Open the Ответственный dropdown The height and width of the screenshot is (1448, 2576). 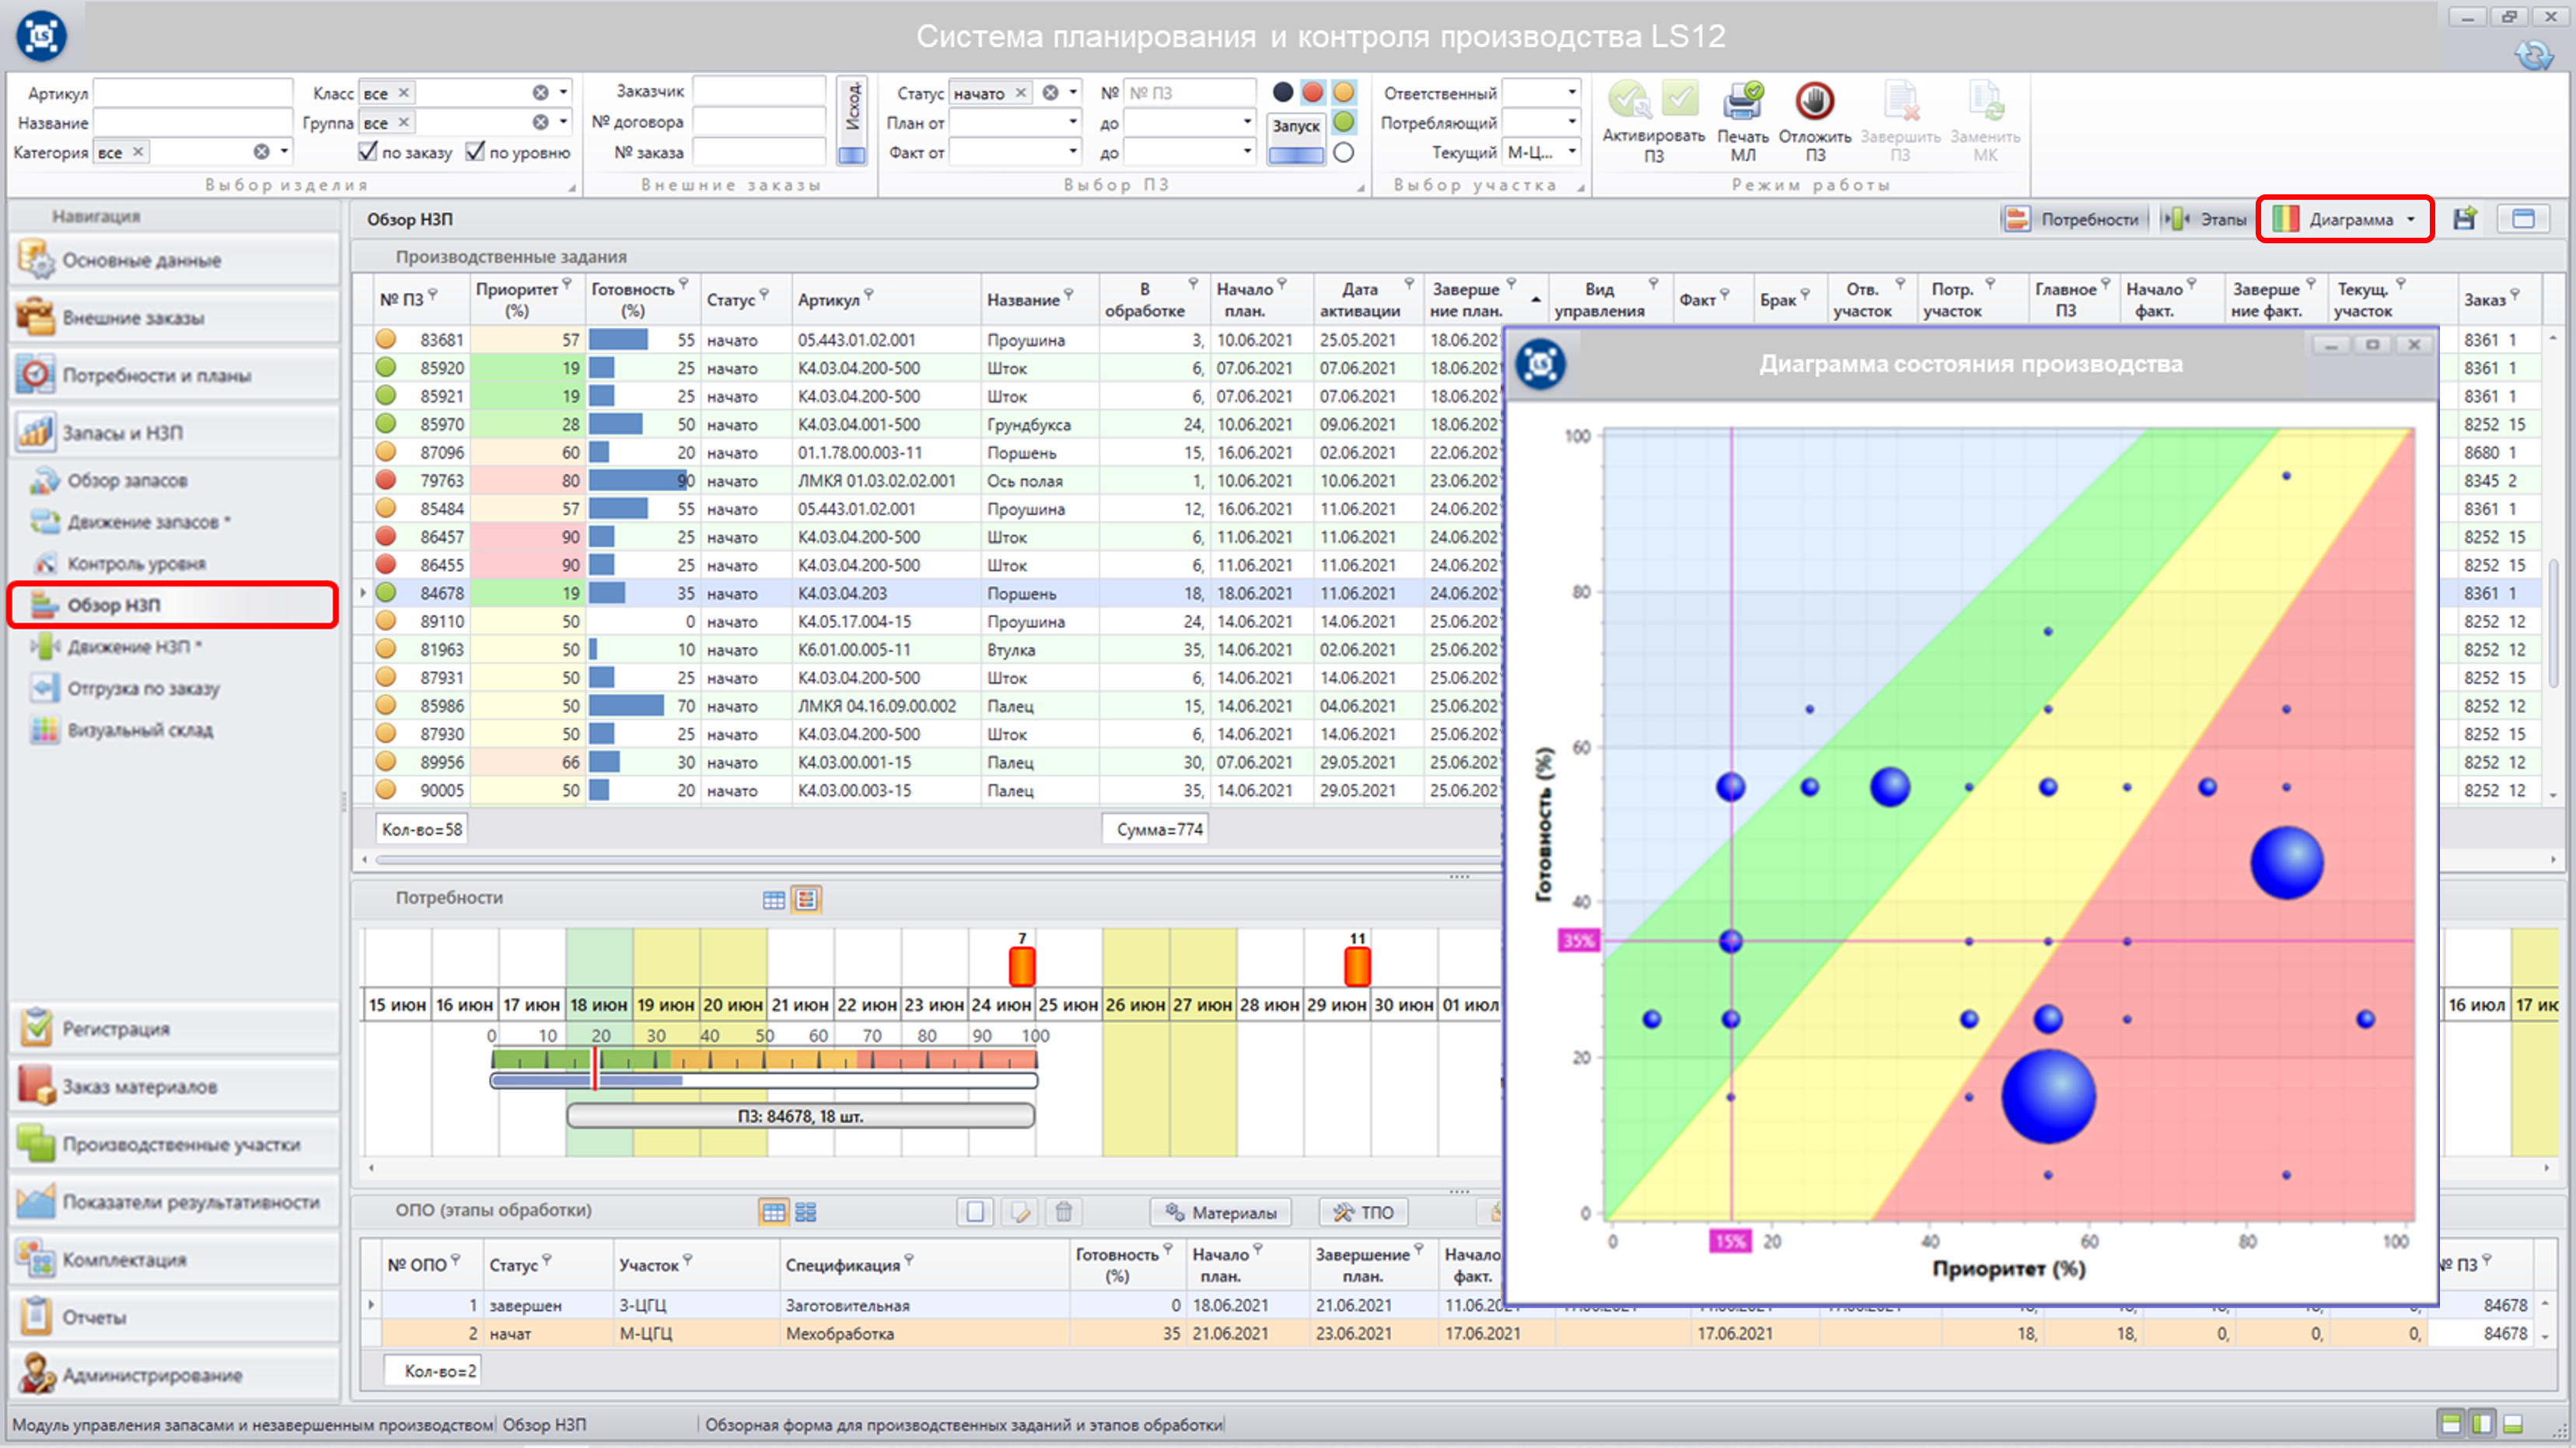(1572, 92)
